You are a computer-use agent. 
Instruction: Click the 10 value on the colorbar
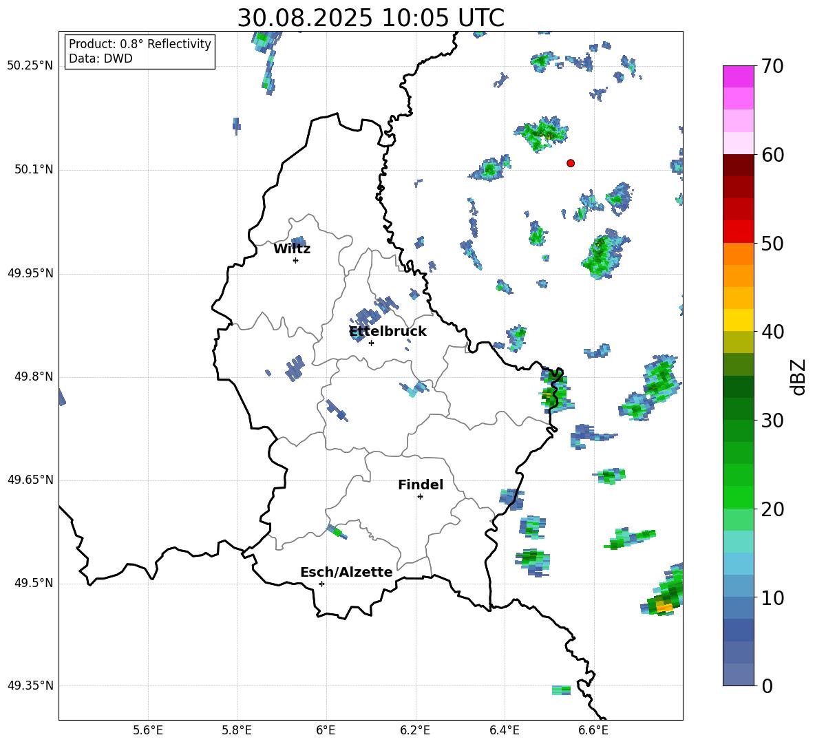[772, 598]
